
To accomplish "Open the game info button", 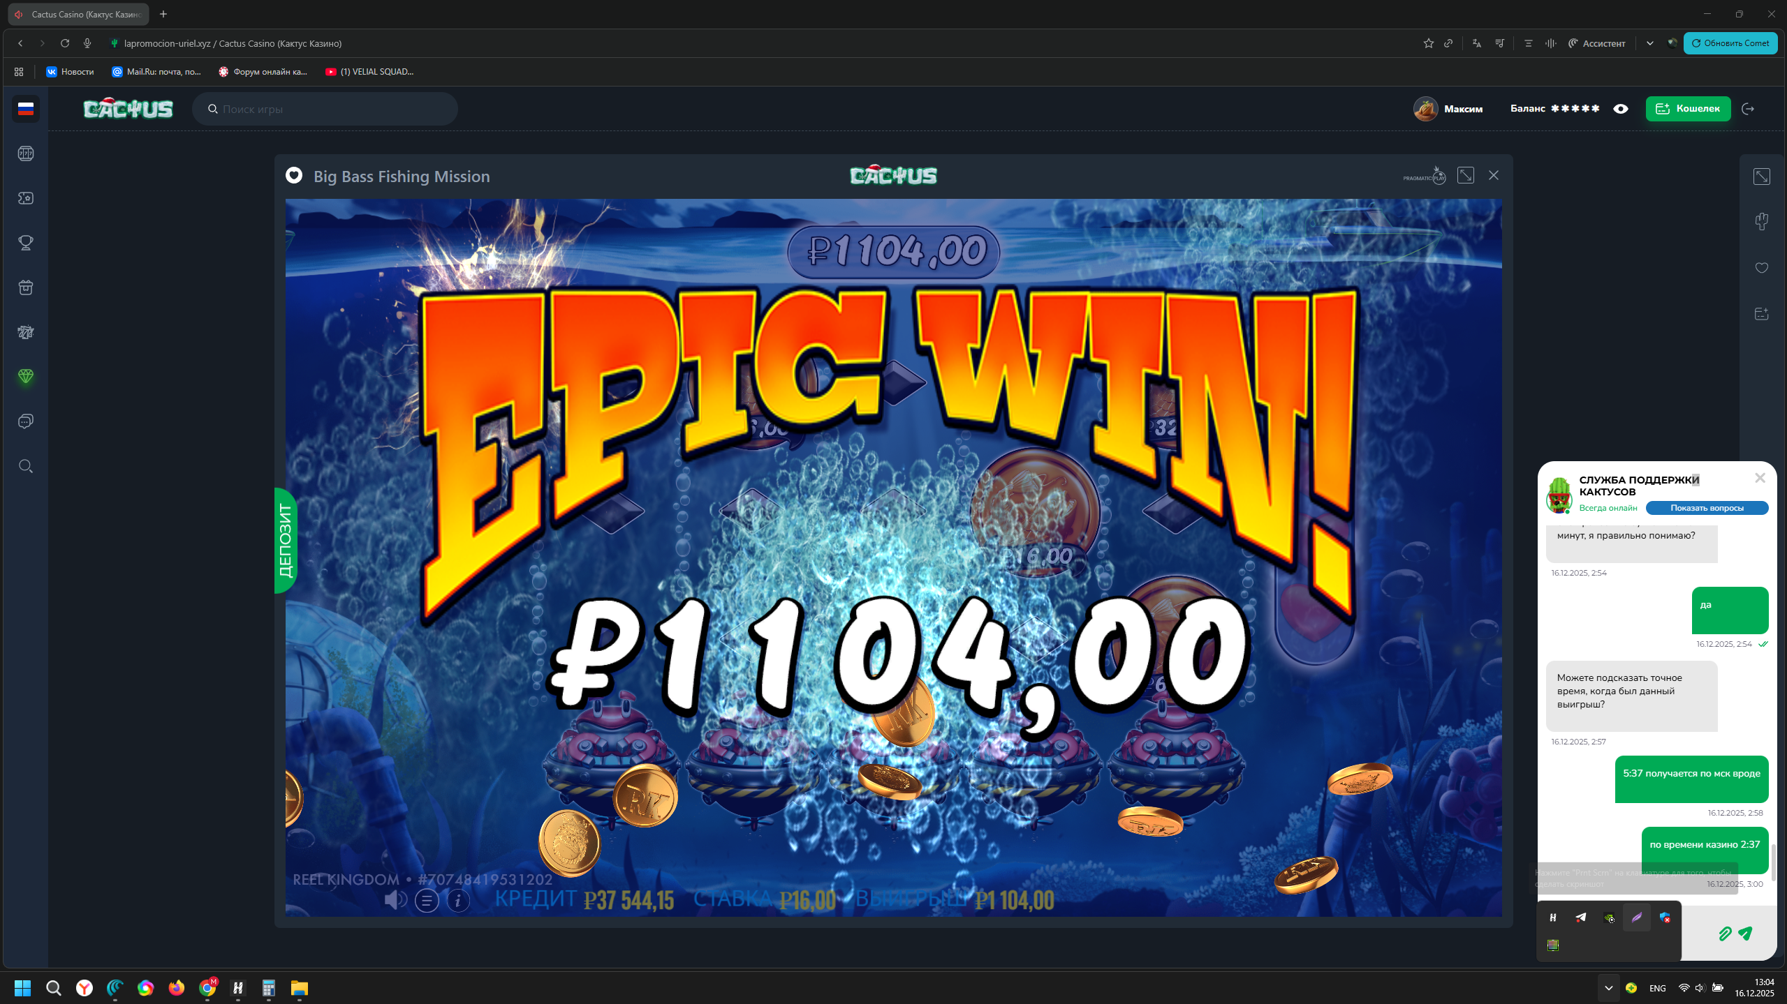I will click(x=458, y=901).
